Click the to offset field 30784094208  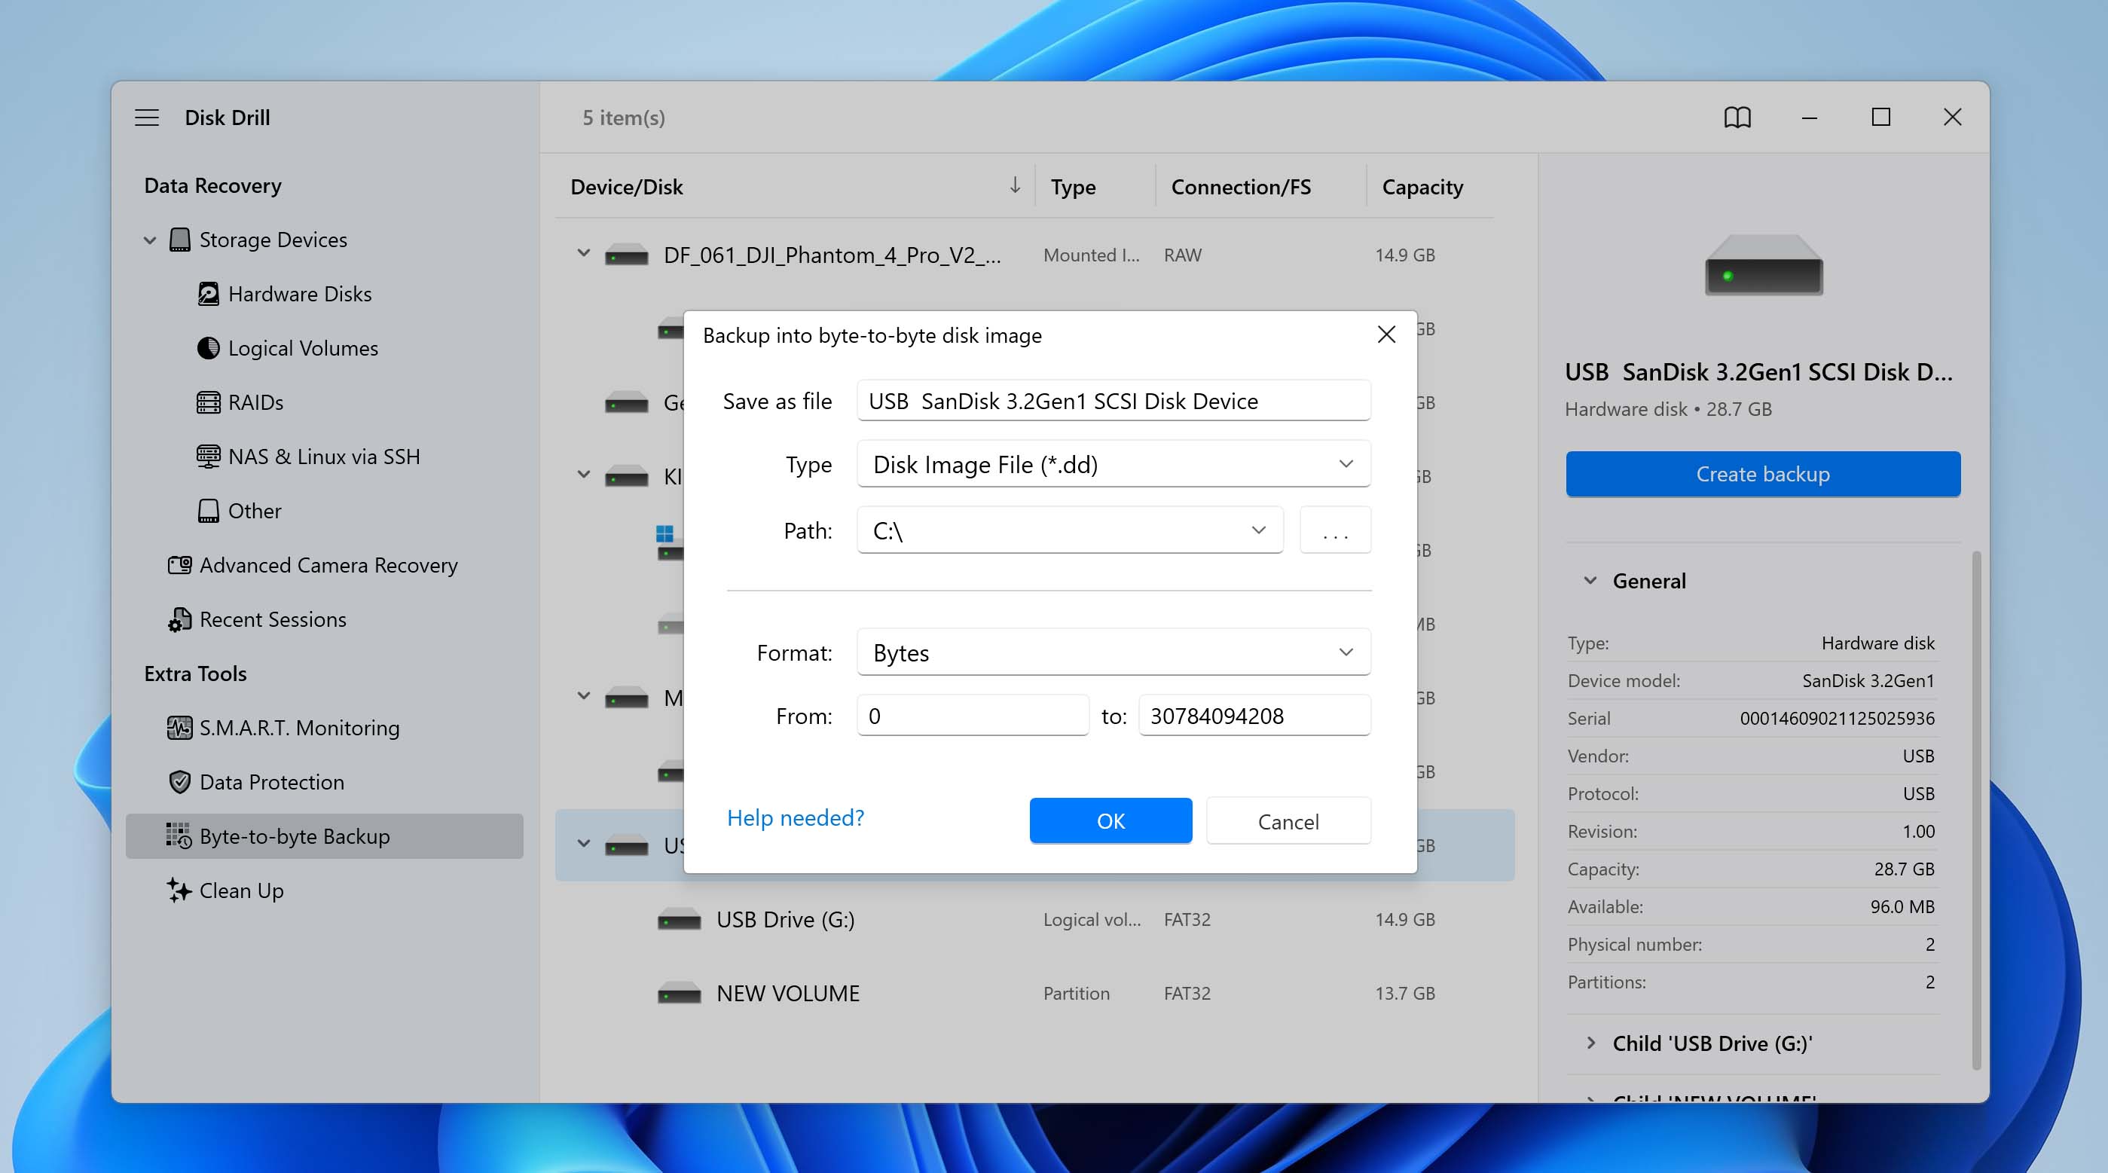pos(1254,716)
